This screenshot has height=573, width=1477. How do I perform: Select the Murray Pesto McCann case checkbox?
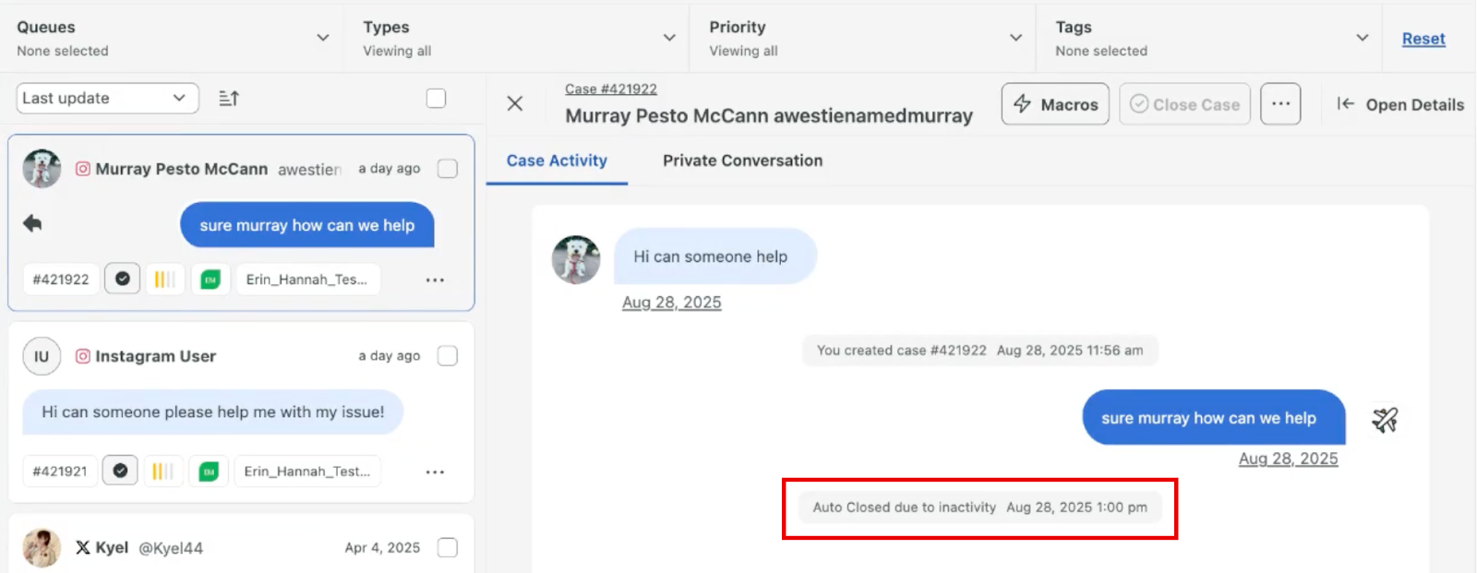(x=448, y=169)
